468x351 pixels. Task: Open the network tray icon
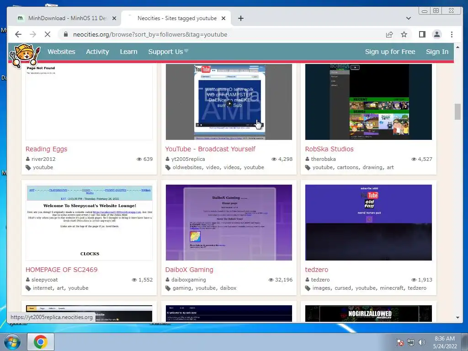tap(411, 342)
